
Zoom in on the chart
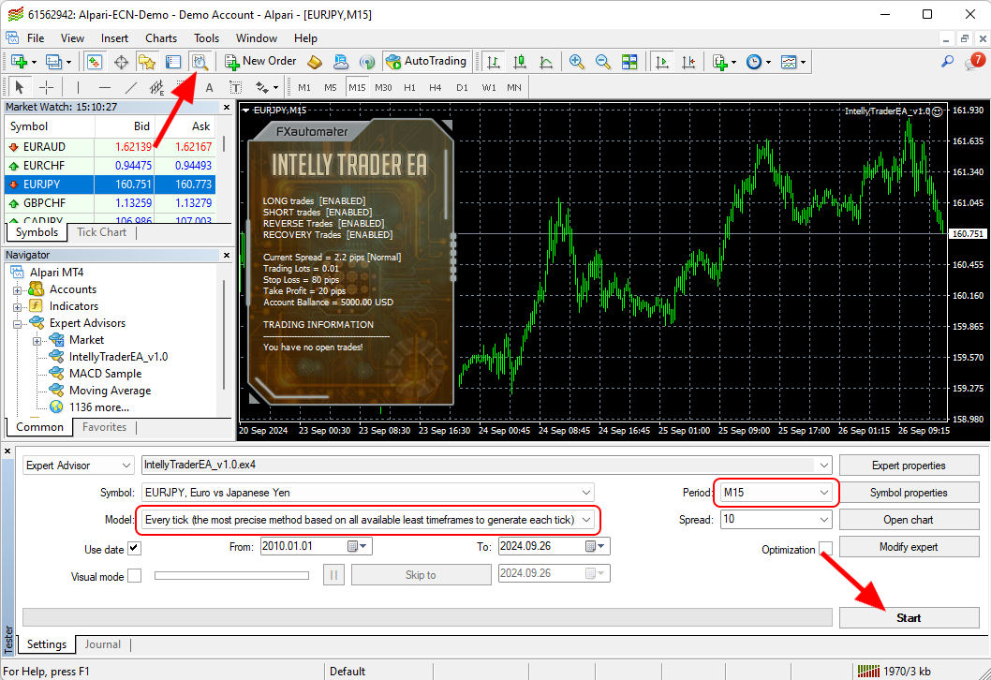click(576, 61)
